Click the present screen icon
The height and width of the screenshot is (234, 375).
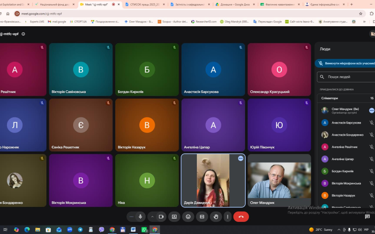click(174, 217)
